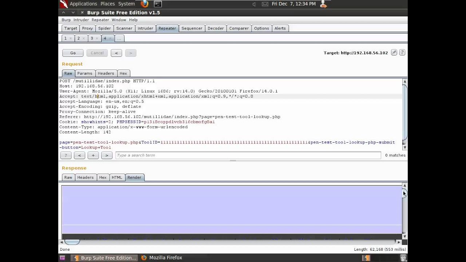
Task: Switch to the Sequencer tab
Action: pyautogui.click(x=192, y=28)
